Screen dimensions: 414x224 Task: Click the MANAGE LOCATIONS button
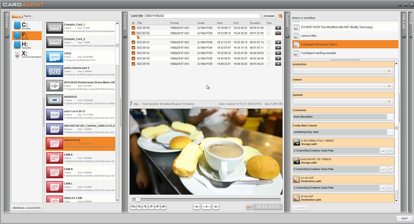click(x=27, y=208)
